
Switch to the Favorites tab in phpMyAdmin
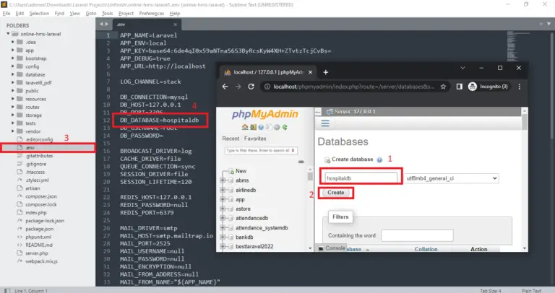pyautogui.click(x=255, y=138)
